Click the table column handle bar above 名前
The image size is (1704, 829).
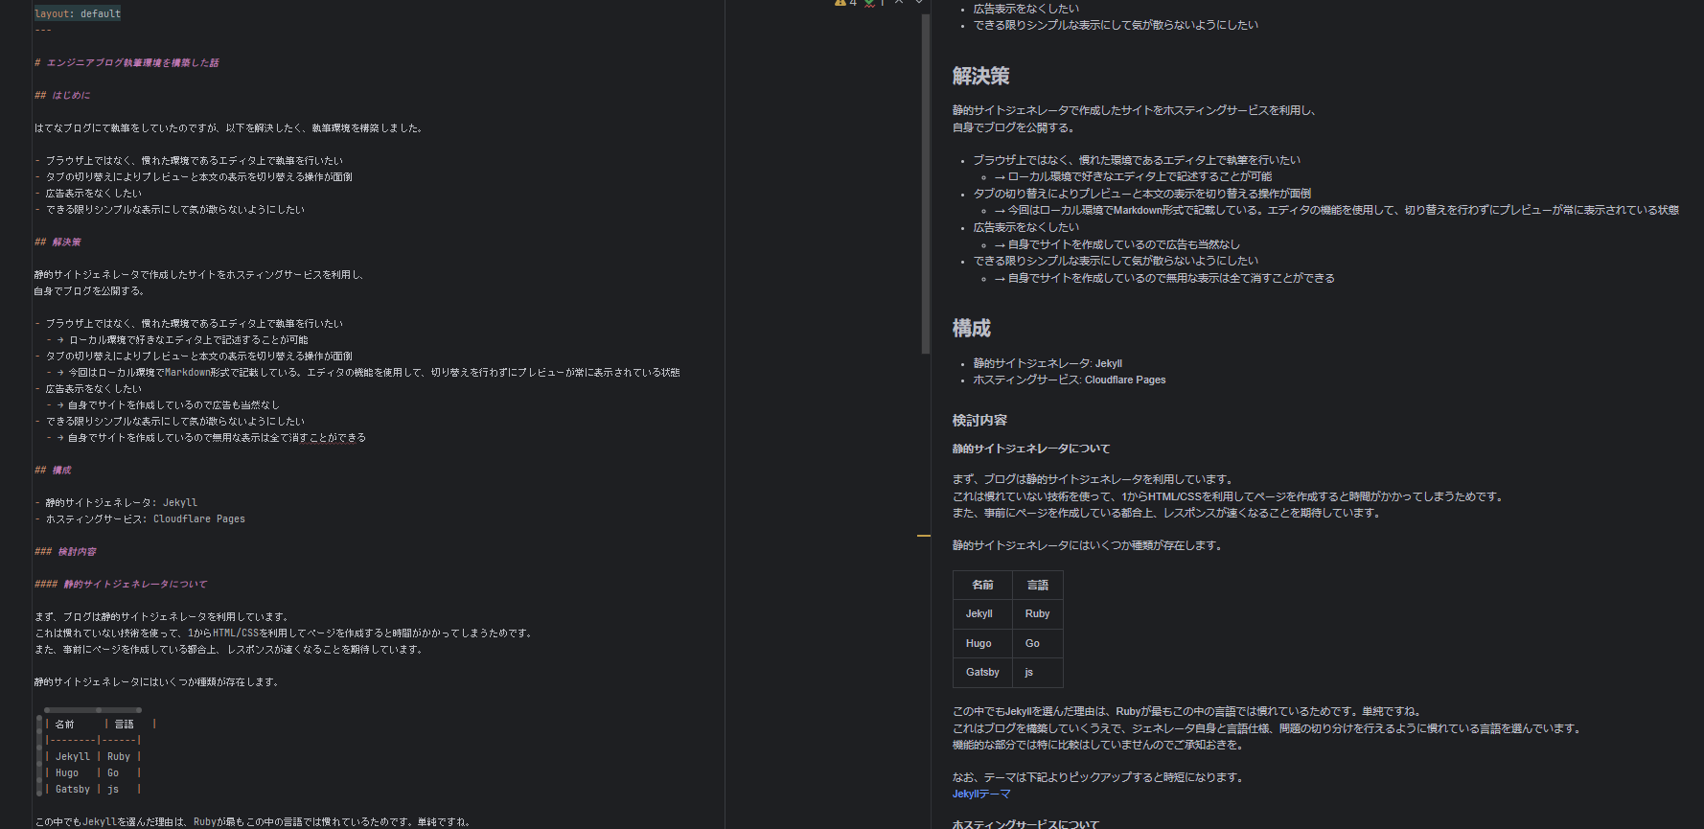pos(70,710)
